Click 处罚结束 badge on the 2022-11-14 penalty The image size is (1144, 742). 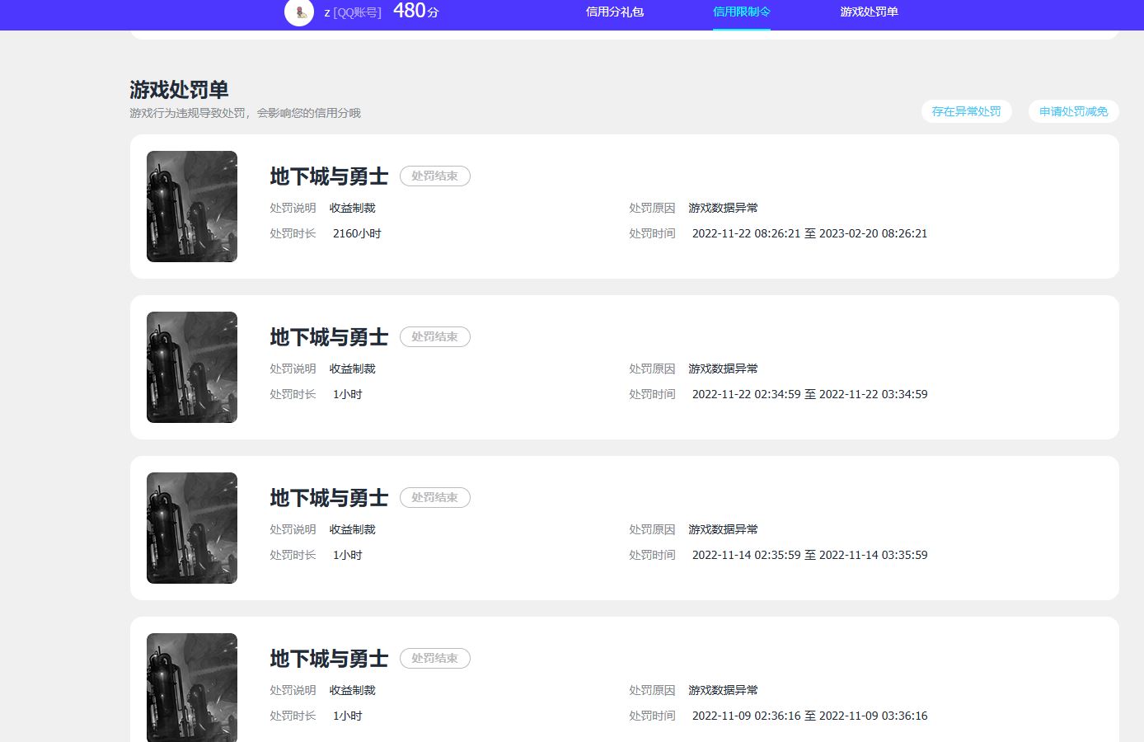(x=434, y=498)
